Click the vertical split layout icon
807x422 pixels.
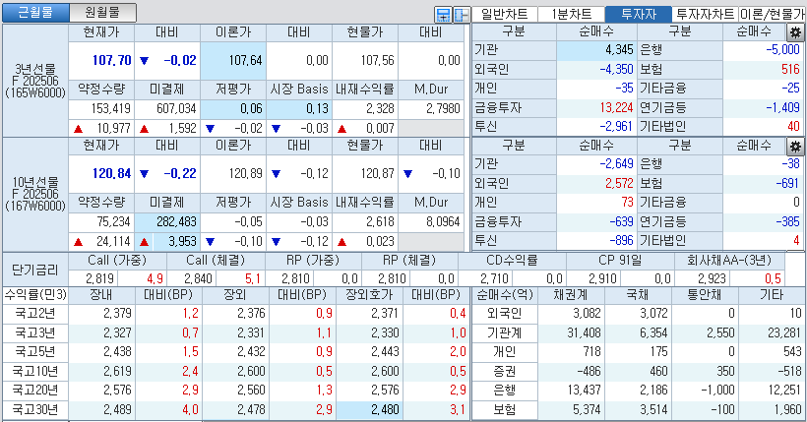pyautogui.click(x=462, y=15)
